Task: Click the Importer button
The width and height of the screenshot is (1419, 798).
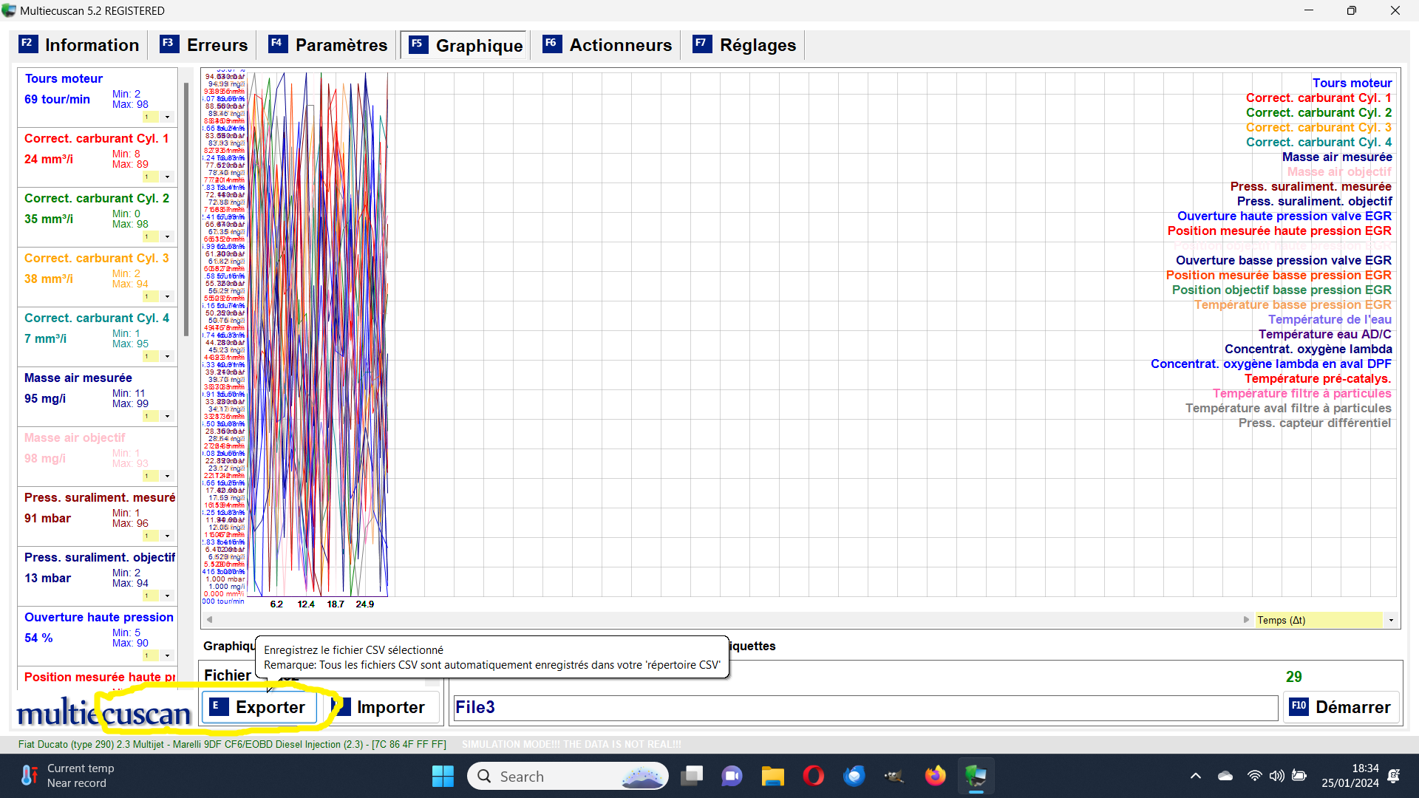Action: (383, 707)
